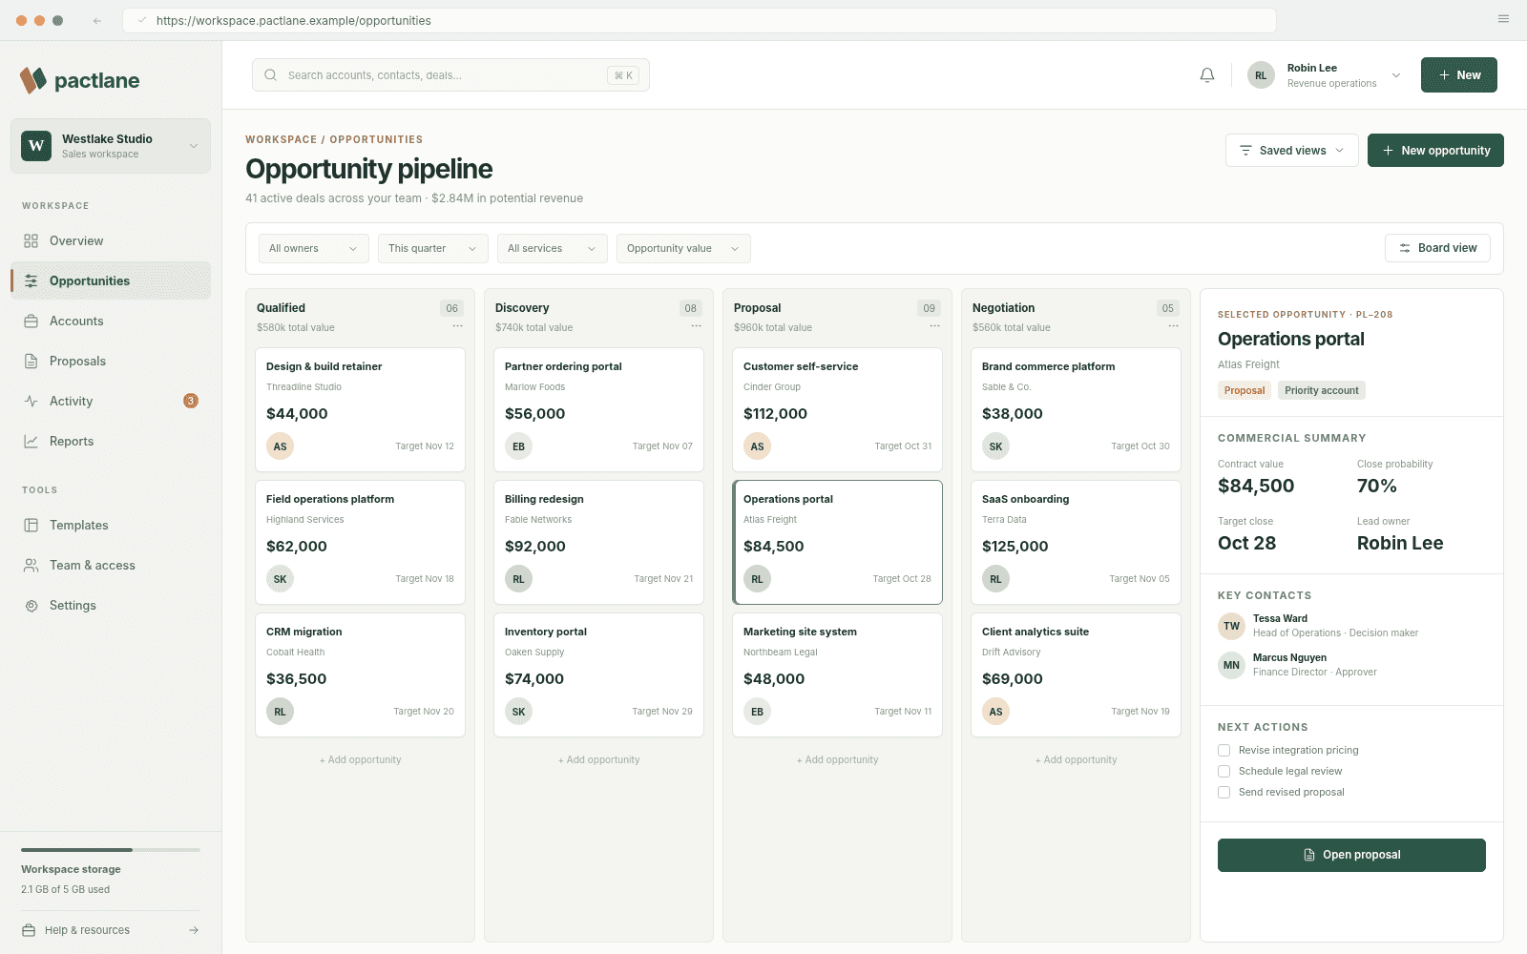Check Revise integration pricing

pyautogui.click(x=1224, y=751)
